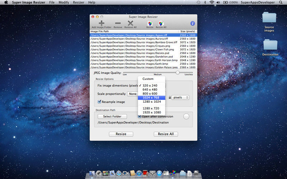Viewport: 287px width, 179px height.
Task: Click the Remove minus icon in toolbar
Action: coord(118,23)
